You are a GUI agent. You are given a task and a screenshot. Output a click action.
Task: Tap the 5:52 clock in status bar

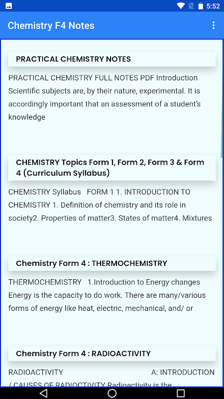(x=213, y=6)
